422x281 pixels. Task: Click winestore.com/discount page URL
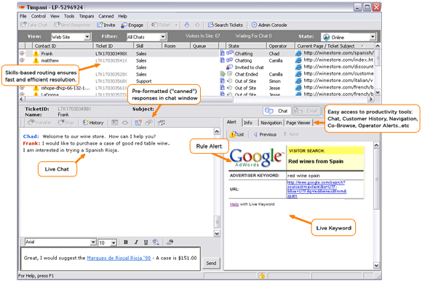[x=338, y=67]
